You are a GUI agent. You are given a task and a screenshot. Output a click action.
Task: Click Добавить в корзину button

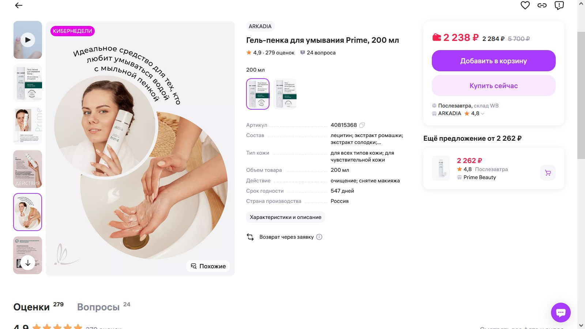(493, 61)
